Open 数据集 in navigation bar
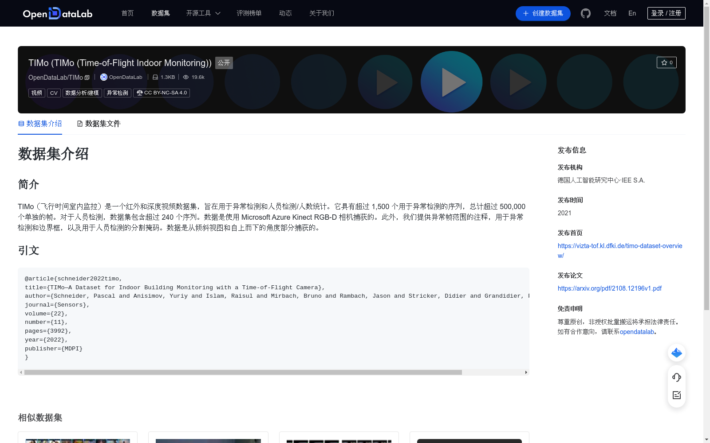Screen dimensions: 710x443 [x=161, y=13]
